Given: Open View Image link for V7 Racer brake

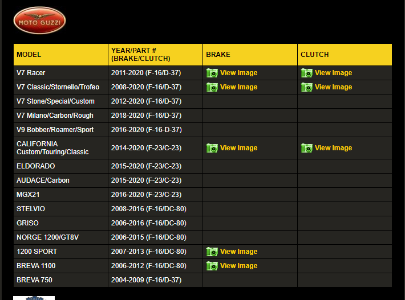Looking at the screenshot, I should [238, 73].
